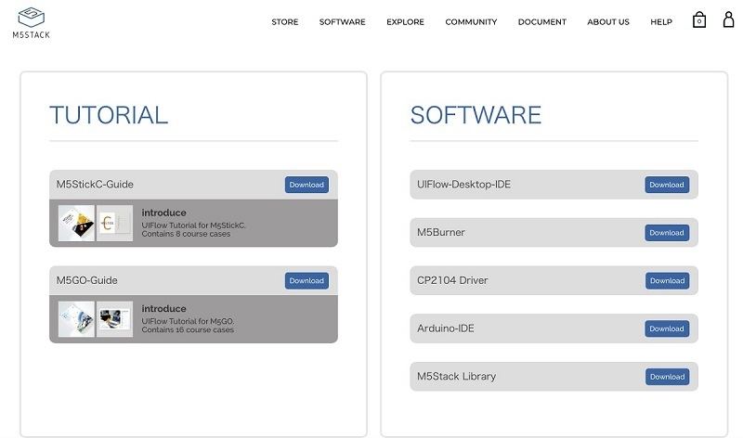
Task: Get the Arduino-IDE download
Action: point(666,328)
